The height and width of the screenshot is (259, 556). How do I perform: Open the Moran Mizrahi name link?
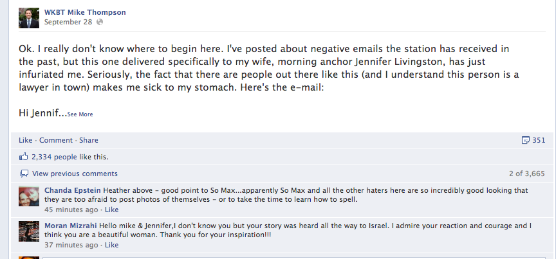point(71,226)
